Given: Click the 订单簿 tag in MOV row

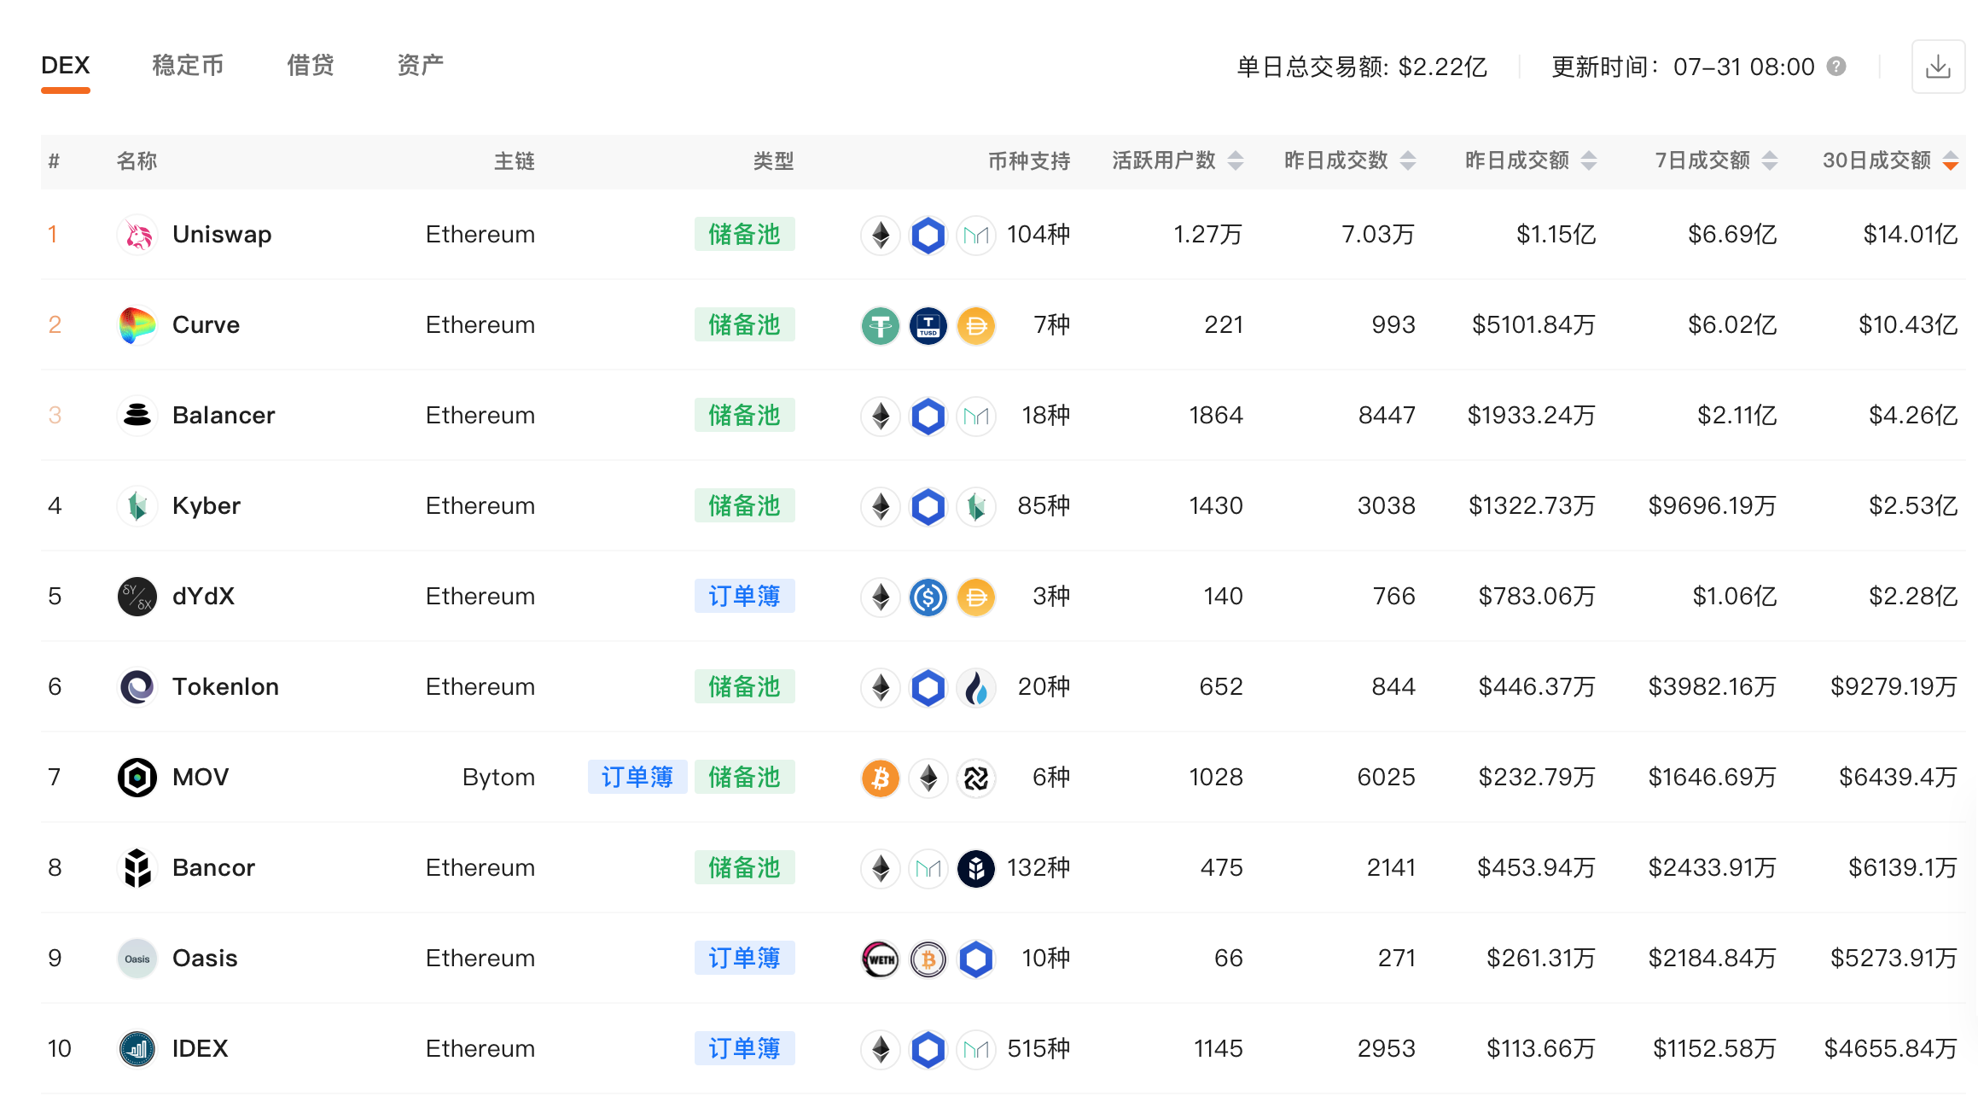Looking at the screenshot, I should click(x=637, y=778).
